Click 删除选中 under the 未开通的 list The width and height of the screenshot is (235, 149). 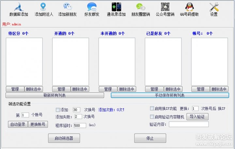(x=127, y=89)
